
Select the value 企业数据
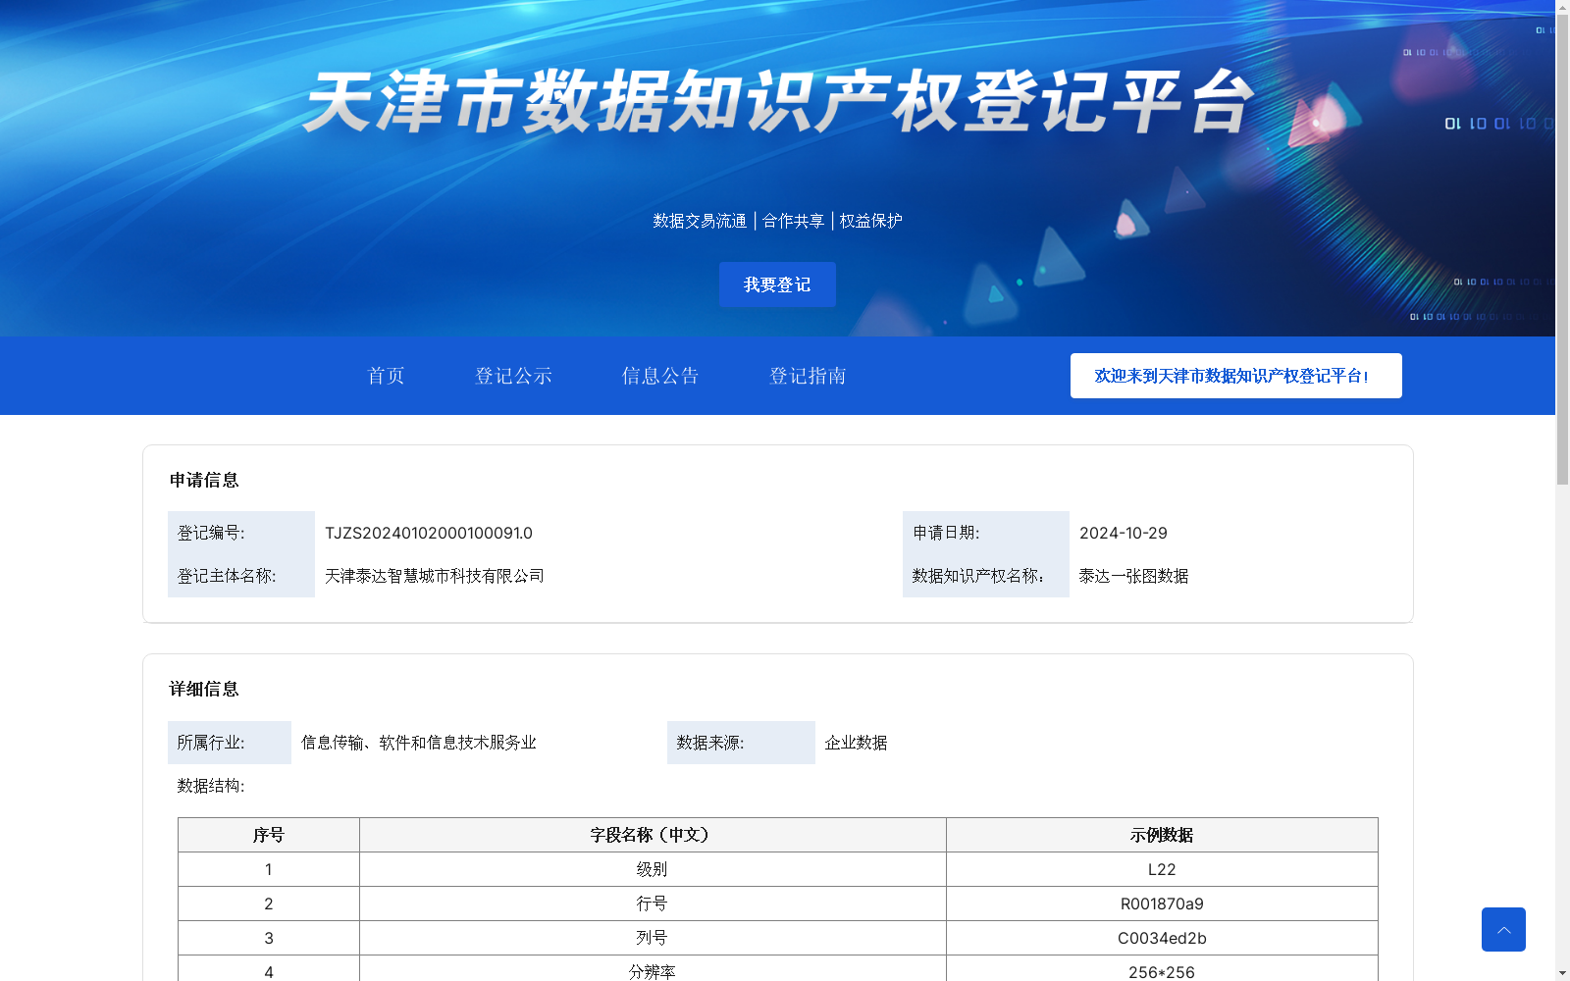(x=857, y=743)
